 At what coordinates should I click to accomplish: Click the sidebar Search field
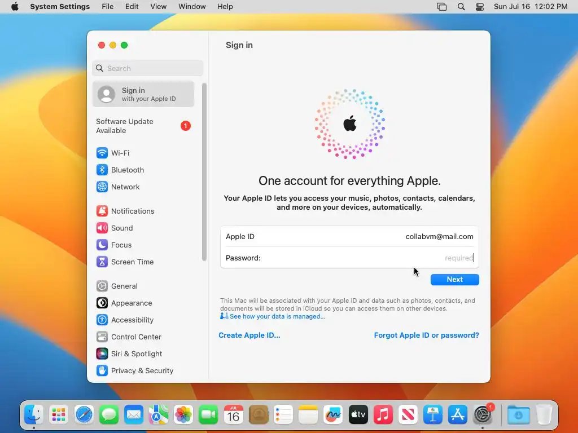tap(147, 68)
